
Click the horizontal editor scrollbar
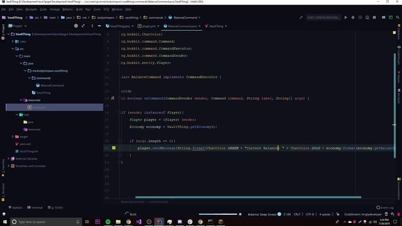click(x=248, y=197)
